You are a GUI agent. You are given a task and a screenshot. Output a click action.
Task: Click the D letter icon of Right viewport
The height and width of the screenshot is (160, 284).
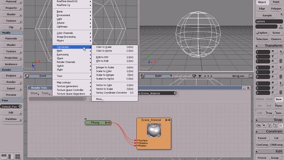(x=142, y=76)
